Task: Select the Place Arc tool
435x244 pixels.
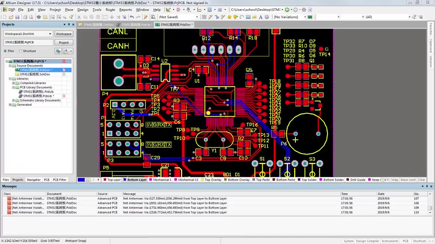Action: pos(242,17)
